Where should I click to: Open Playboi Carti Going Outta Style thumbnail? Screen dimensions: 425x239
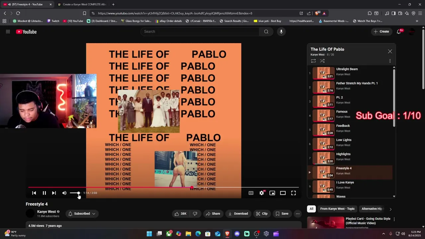click(x=326, y=222)
